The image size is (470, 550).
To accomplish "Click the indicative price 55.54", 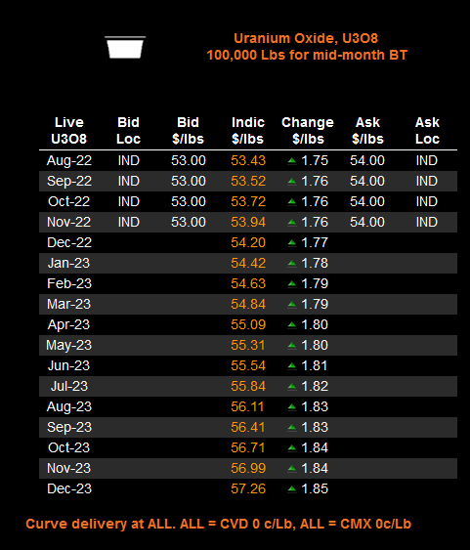I will click(248, 365).
